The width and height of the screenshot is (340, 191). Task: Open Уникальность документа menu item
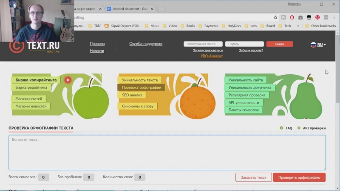(250, 87)
